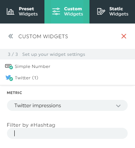Click the green checkmark on the Simple Number icon

click(11, 68)
